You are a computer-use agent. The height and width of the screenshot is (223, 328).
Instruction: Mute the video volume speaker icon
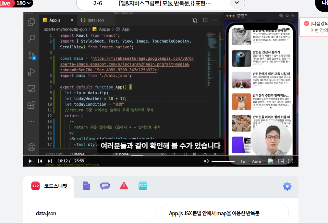coord(206,161)
